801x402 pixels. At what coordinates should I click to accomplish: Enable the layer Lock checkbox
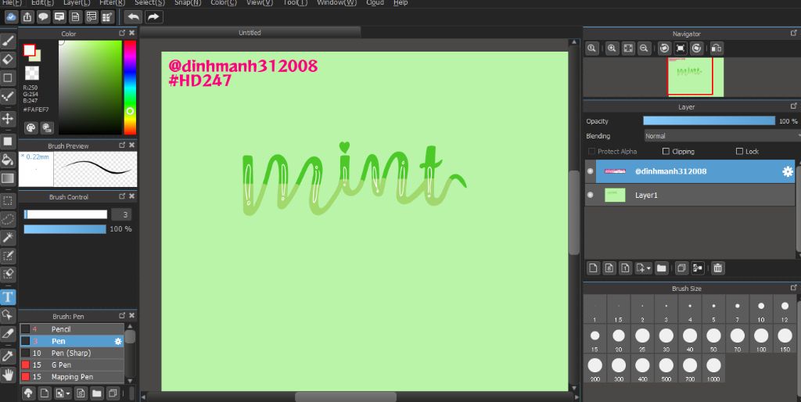point(739,151)
